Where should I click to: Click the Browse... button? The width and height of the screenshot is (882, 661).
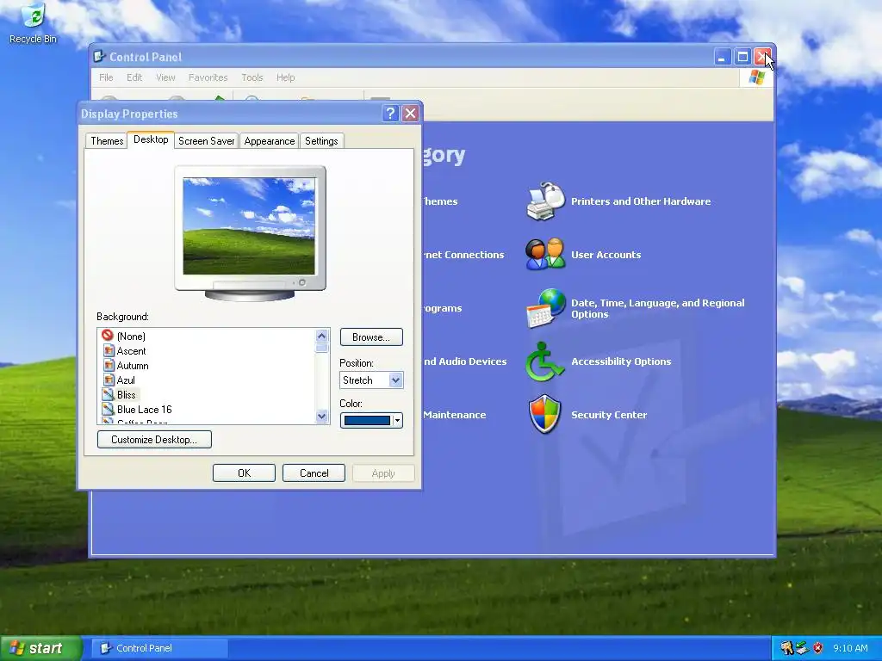(x=371, y=337)
